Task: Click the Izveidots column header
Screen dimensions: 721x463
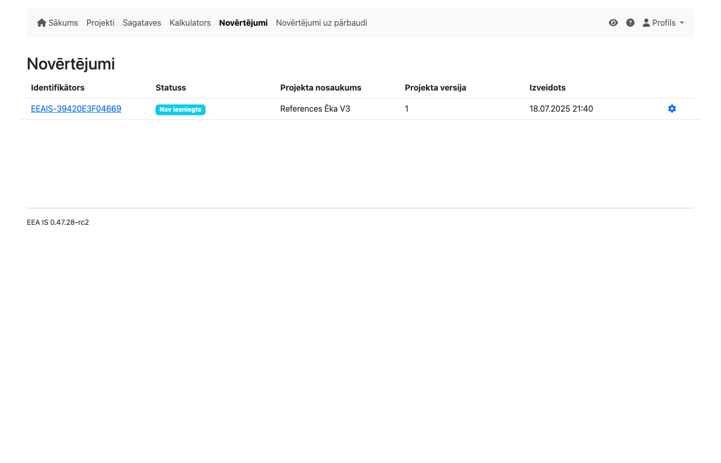Action: [547, 87]
